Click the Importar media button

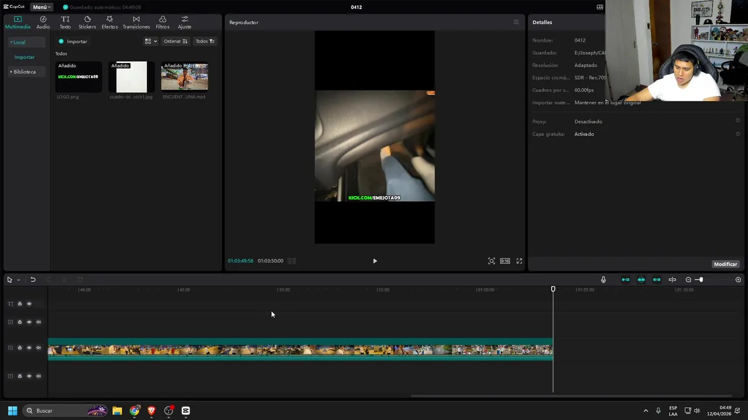coord(73,41)
